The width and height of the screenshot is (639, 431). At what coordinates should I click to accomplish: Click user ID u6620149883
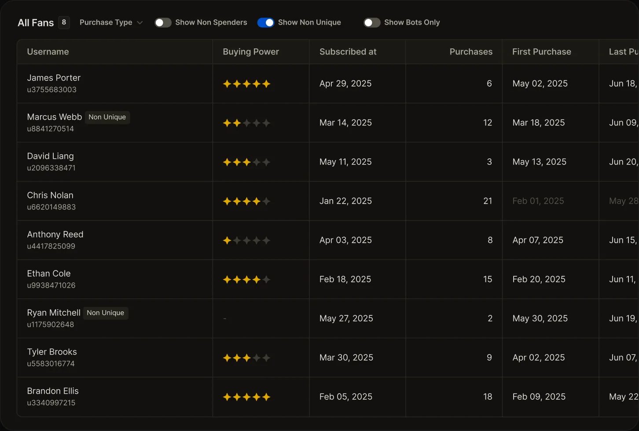click(x=51, y=207)
